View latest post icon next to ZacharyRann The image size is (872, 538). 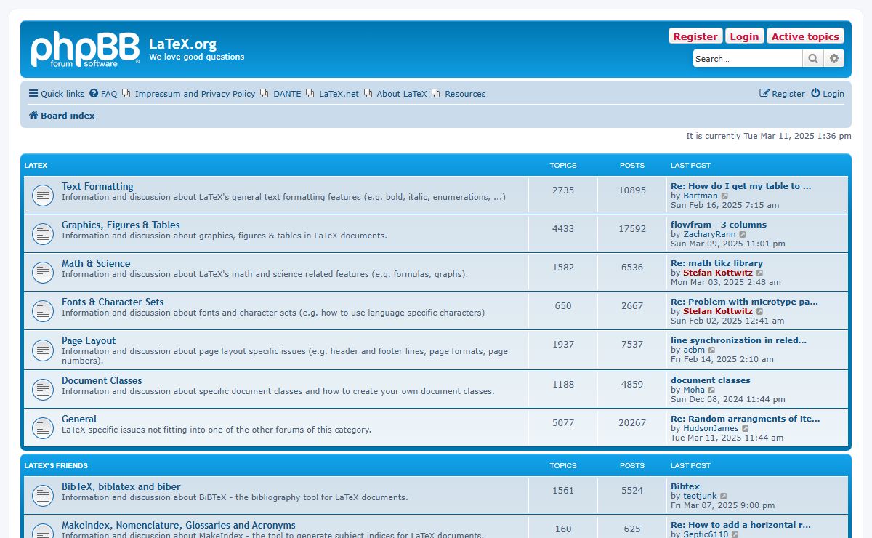(743, 234)
